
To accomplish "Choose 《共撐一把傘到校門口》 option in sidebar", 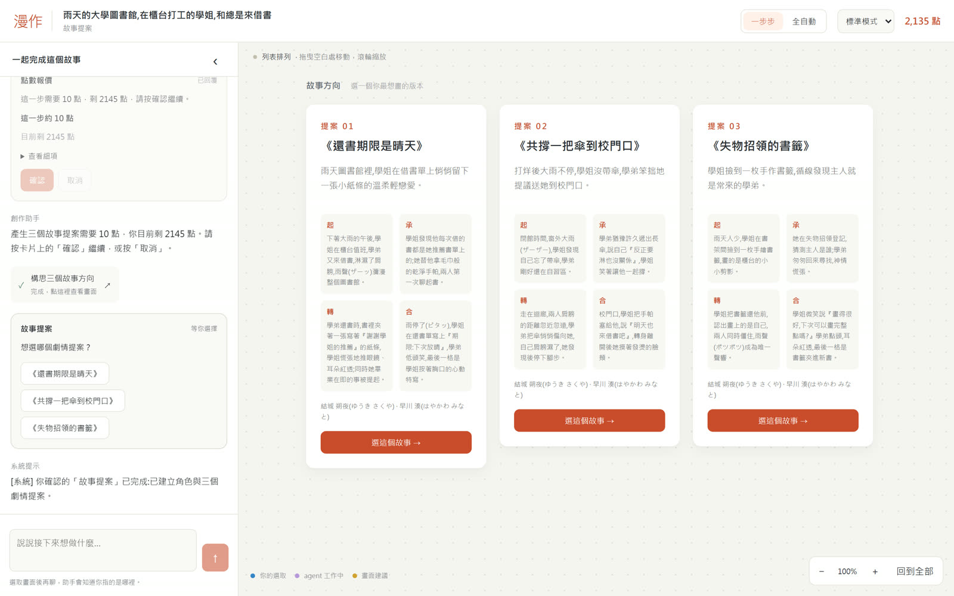I will pos(73,401).
